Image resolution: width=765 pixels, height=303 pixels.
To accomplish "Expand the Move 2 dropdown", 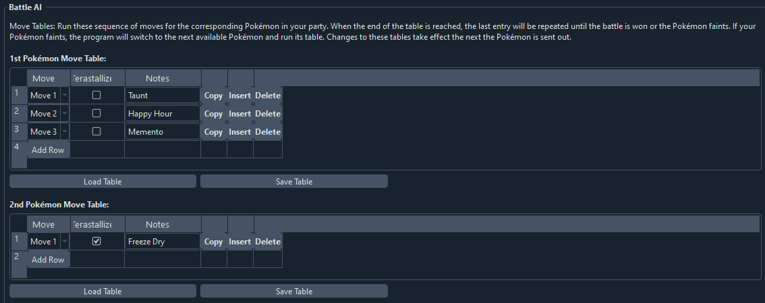I will tap(65, 114).
